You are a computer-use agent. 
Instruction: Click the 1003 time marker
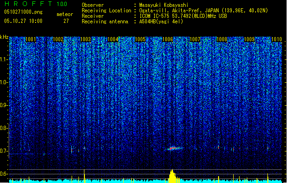click(85, 39)
